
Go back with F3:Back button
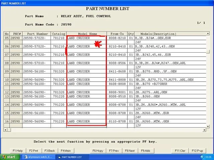tap(50, 151)
